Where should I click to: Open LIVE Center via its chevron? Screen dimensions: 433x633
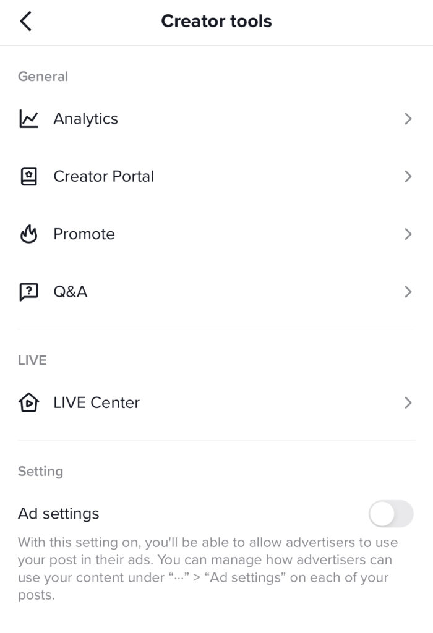[x=408, y=402]
